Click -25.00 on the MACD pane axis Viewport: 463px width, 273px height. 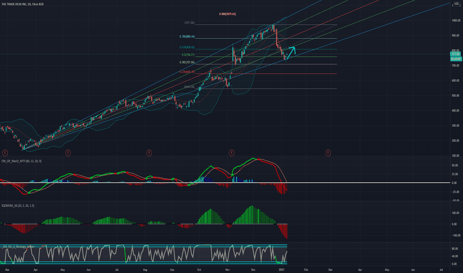(x=456, y=192)
